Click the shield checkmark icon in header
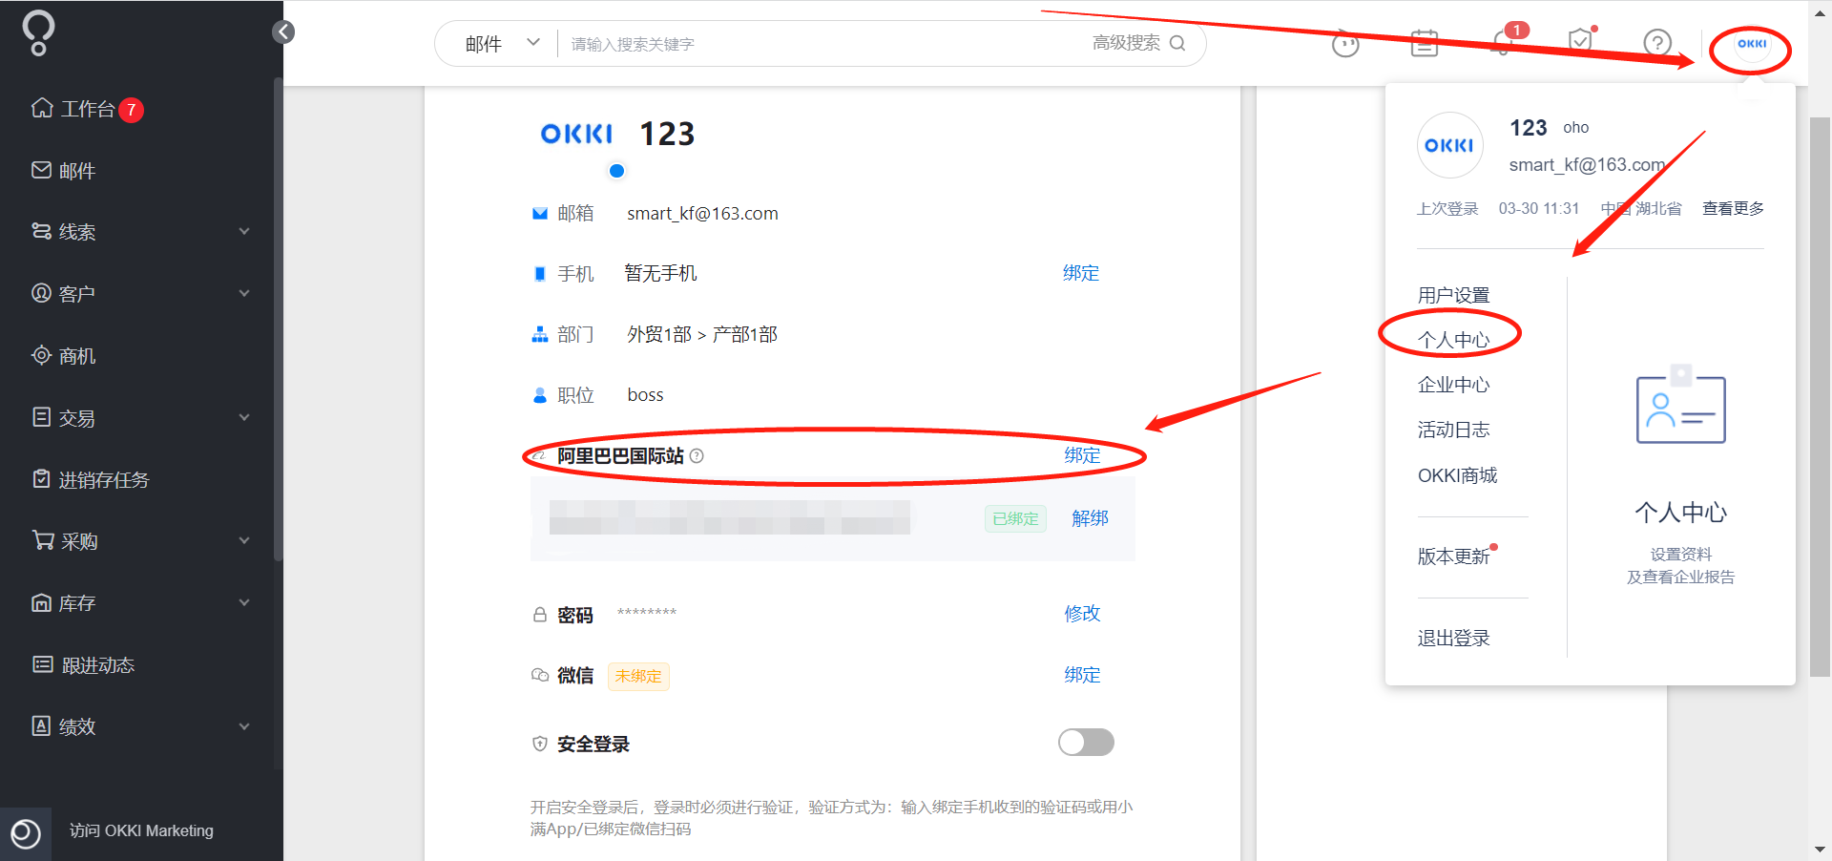Screen dimensions: 1832x861 click(x=1581, y=40)
